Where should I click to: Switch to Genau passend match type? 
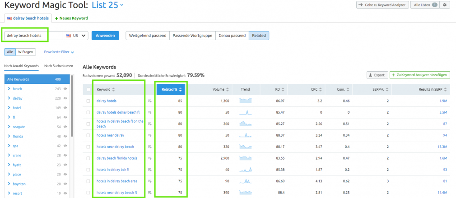pos(232,36)
